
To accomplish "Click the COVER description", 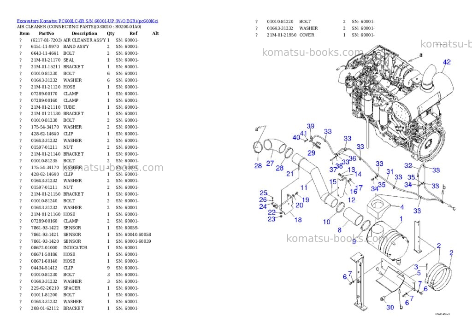I will coord(307,35).
